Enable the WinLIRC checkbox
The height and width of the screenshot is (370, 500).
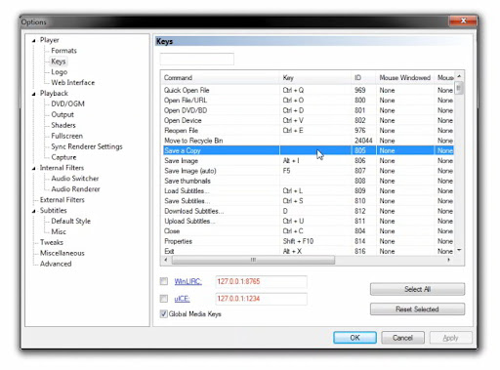point(164,281)
